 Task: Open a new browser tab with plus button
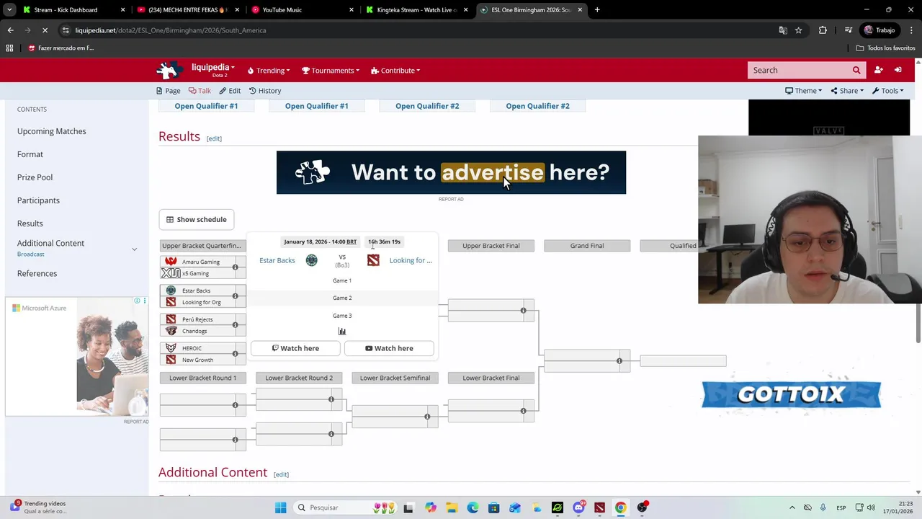point(597,10)
